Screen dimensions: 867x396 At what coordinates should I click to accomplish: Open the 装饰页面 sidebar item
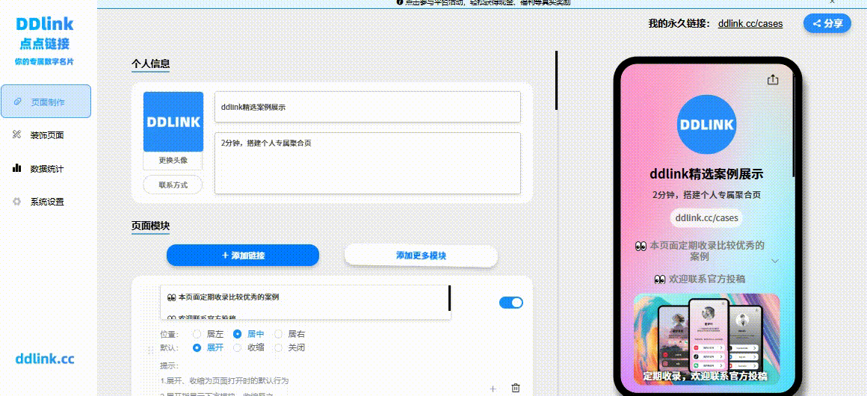point(46,135)
